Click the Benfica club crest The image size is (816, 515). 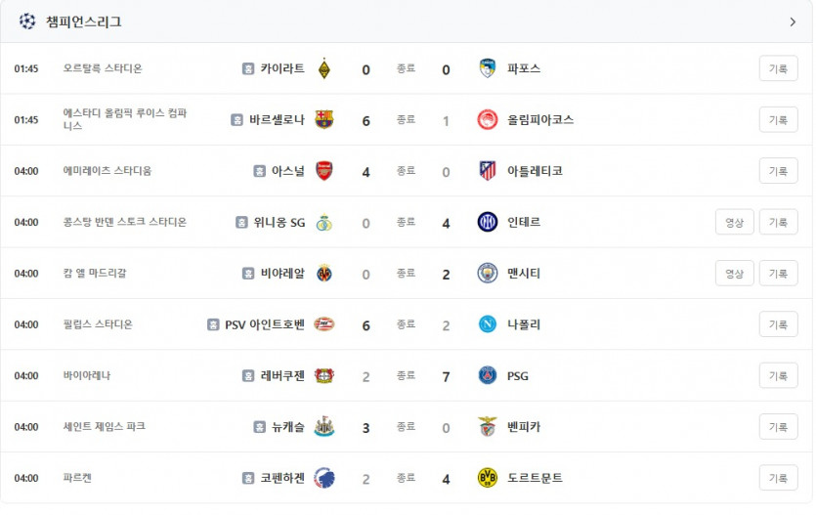pos(487,427)
